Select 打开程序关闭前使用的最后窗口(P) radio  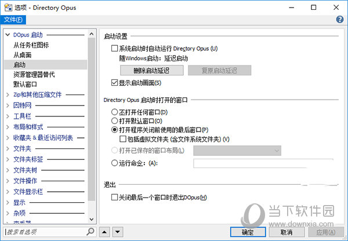(x=114, y=130)
